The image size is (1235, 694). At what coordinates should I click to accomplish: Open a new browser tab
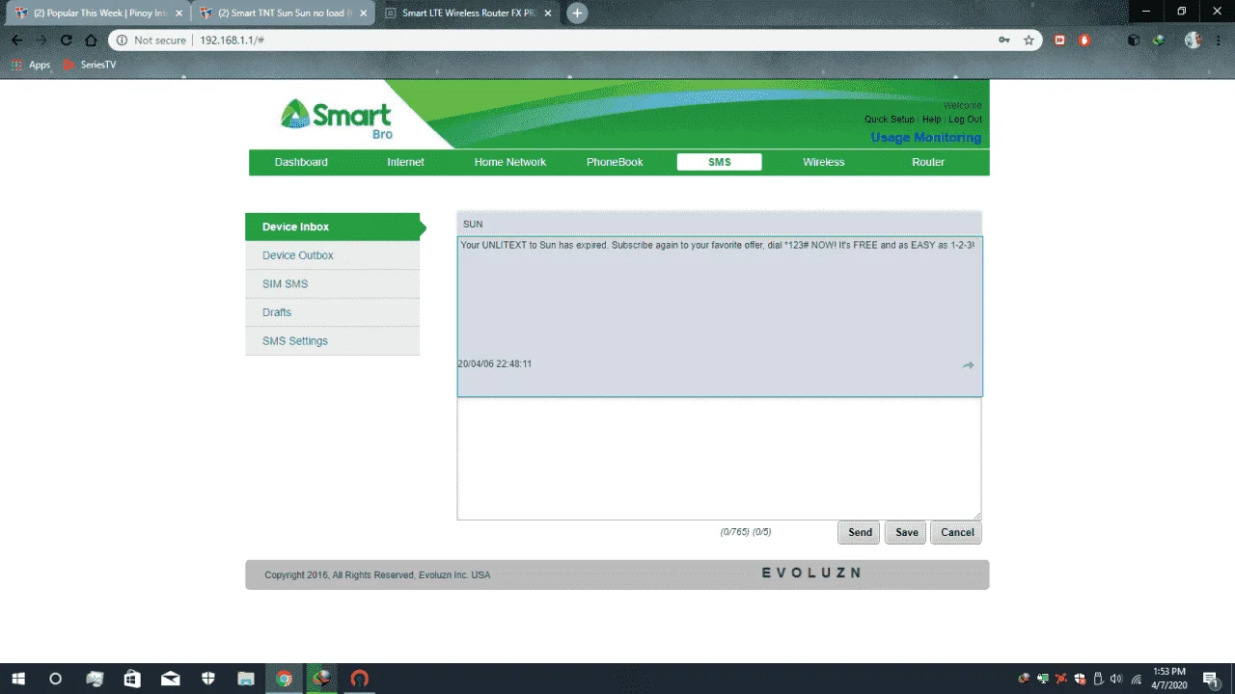click(x=577, y=13)
